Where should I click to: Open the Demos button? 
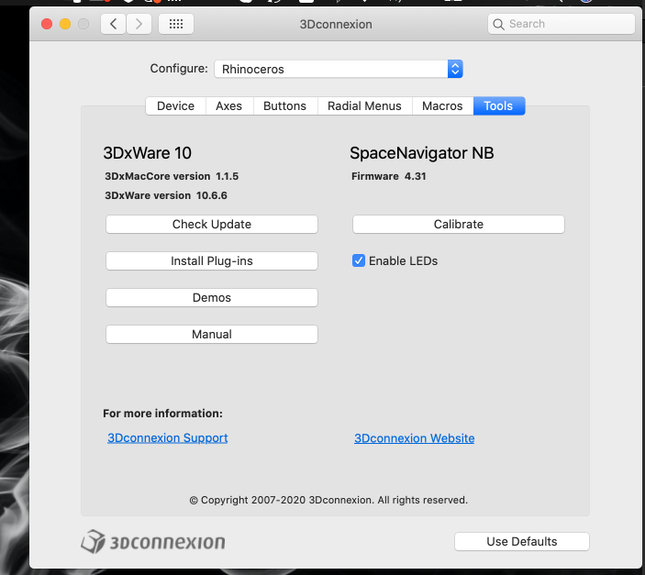(212, 297)
